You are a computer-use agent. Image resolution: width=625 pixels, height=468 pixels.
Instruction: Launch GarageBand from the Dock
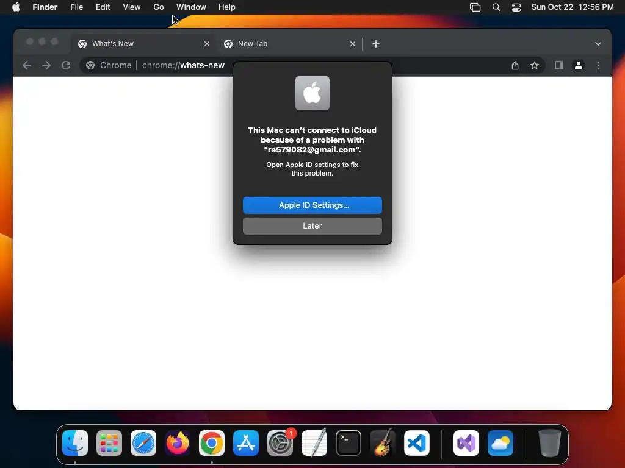coord(383,443)
